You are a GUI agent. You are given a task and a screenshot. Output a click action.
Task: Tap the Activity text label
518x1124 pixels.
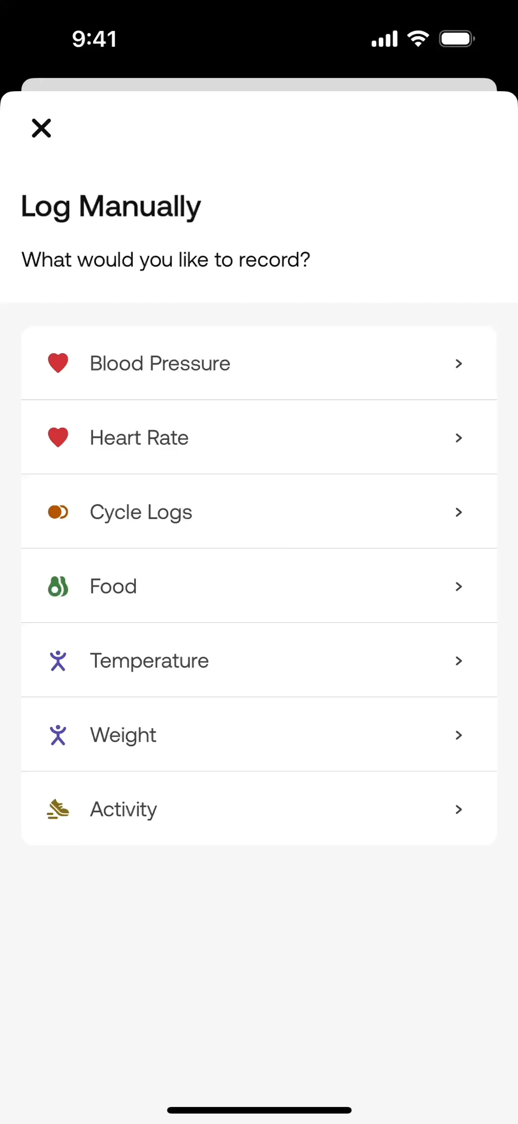point(123,809)
